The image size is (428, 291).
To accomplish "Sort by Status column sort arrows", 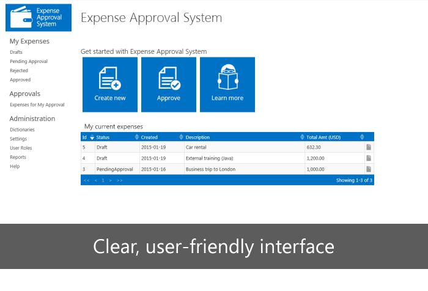I will (x=137, y=137).
